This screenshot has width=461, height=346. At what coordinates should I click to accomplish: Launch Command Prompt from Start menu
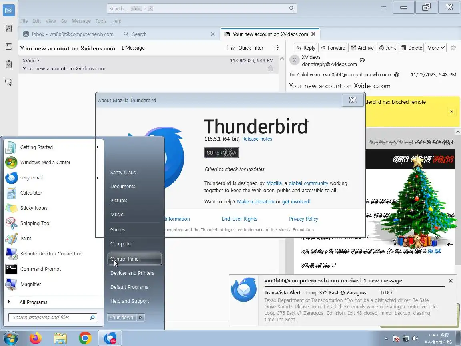point(53,269)
